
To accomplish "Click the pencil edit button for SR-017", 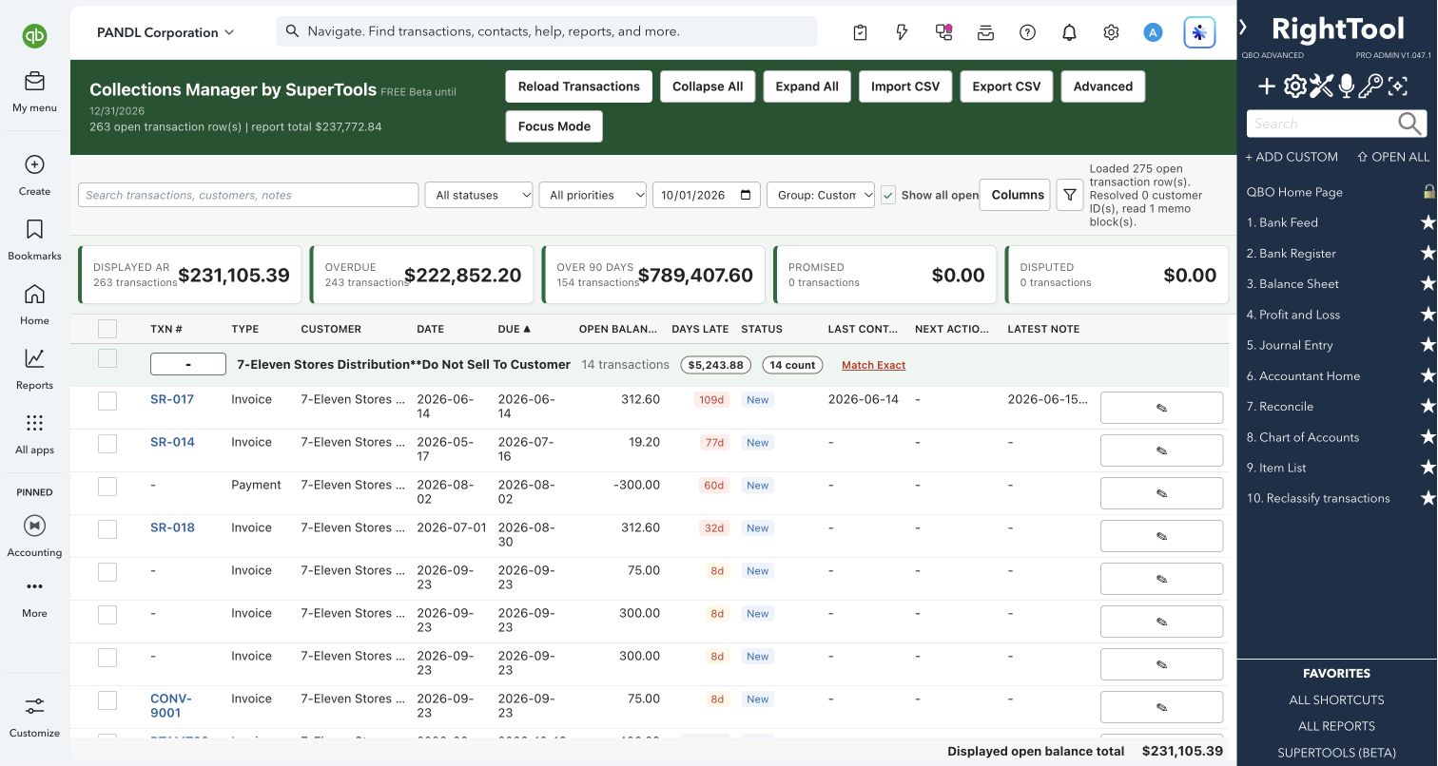I will point(1161,408).
